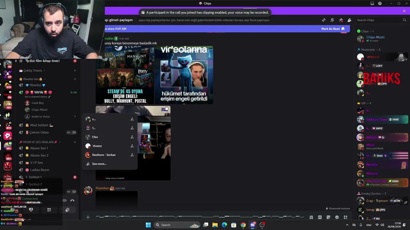The height and width of the screenshot is (230, 410).
Task: Open Pisimhen's profile from the message author name
Action: pyautogui.click(x=102, y=188)
